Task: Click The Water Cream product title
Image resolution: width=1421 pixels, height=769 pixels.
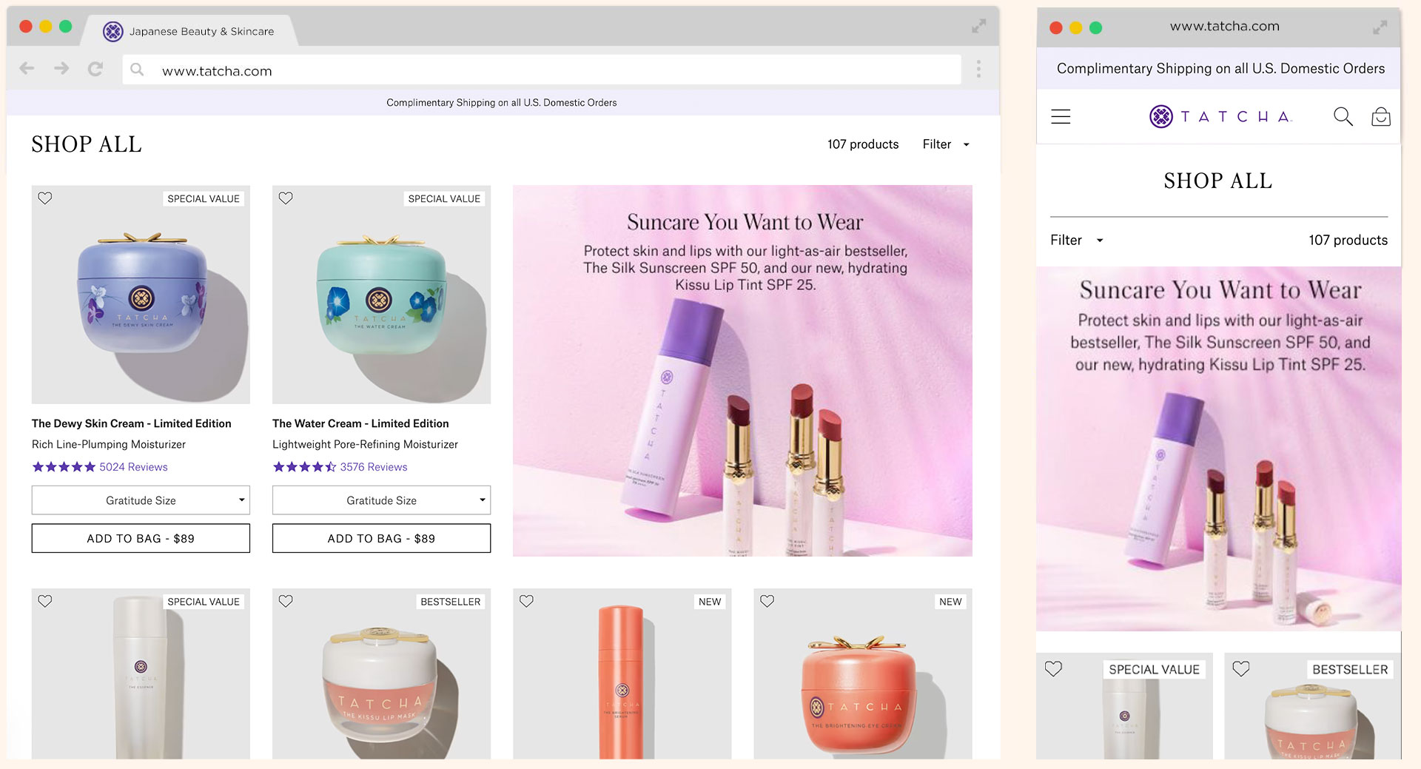Action: [x=360, y=423]
